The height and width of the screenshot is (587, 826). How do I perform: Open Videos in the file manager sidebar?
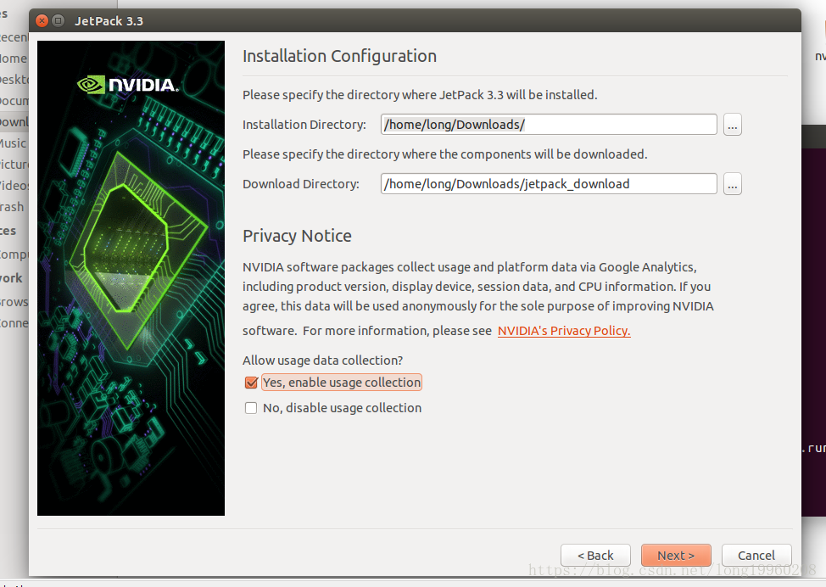(x=14, y=186)
